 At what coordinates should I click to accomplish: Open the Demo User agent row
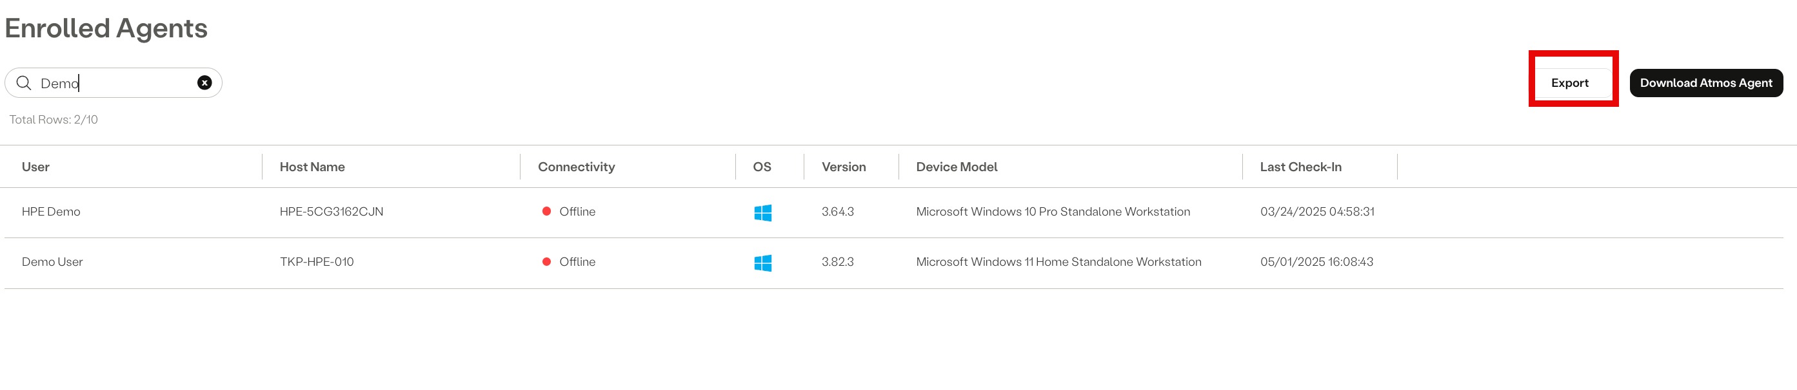[x=893, y=263]
